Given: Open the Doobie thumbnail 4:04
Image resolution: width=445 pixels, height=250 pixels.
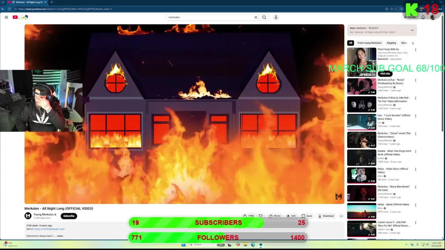Looking at the screenshot, I should point(362,158).
